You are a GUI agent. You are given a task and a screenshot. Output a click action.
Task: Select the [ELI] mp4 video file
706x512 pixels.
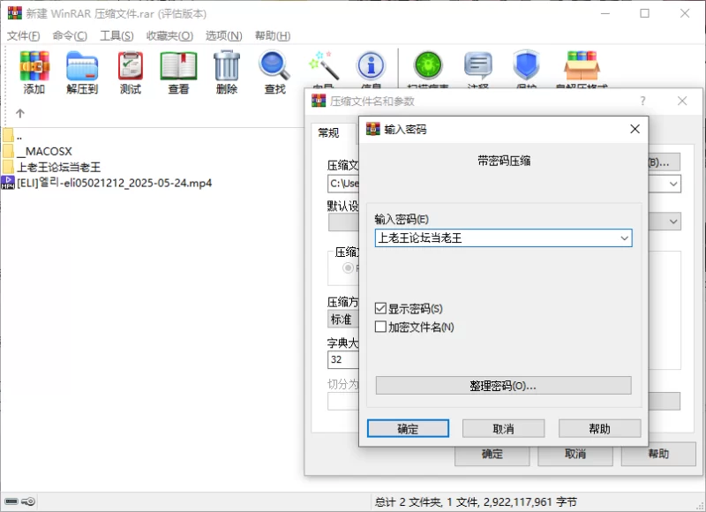click(x=107, y=183)
